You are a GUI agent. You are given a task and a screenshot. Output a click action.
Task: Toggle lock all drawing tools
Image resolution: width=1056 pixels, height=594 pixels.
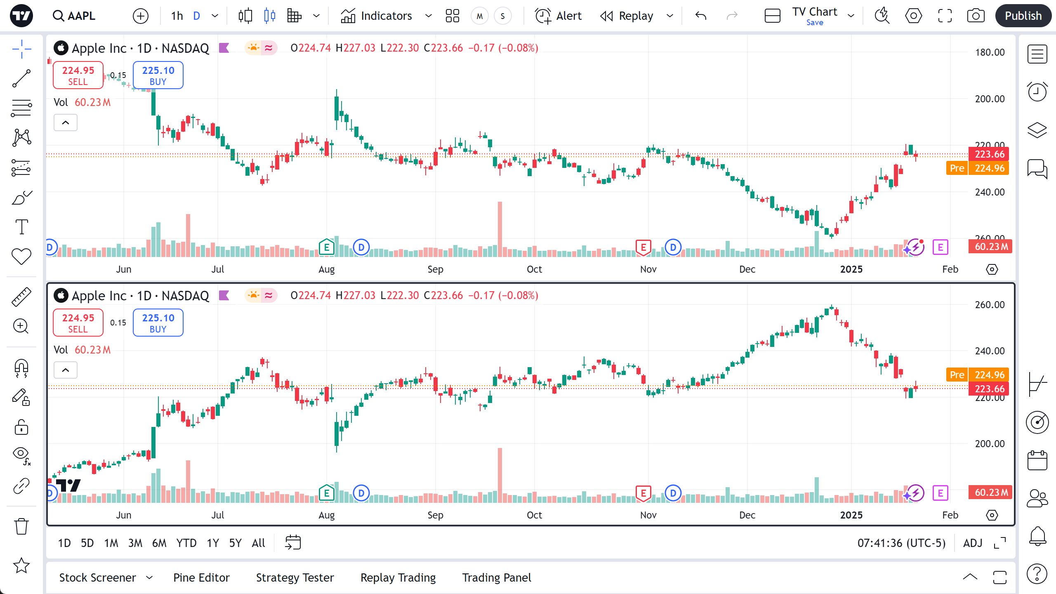click(21, 427)
